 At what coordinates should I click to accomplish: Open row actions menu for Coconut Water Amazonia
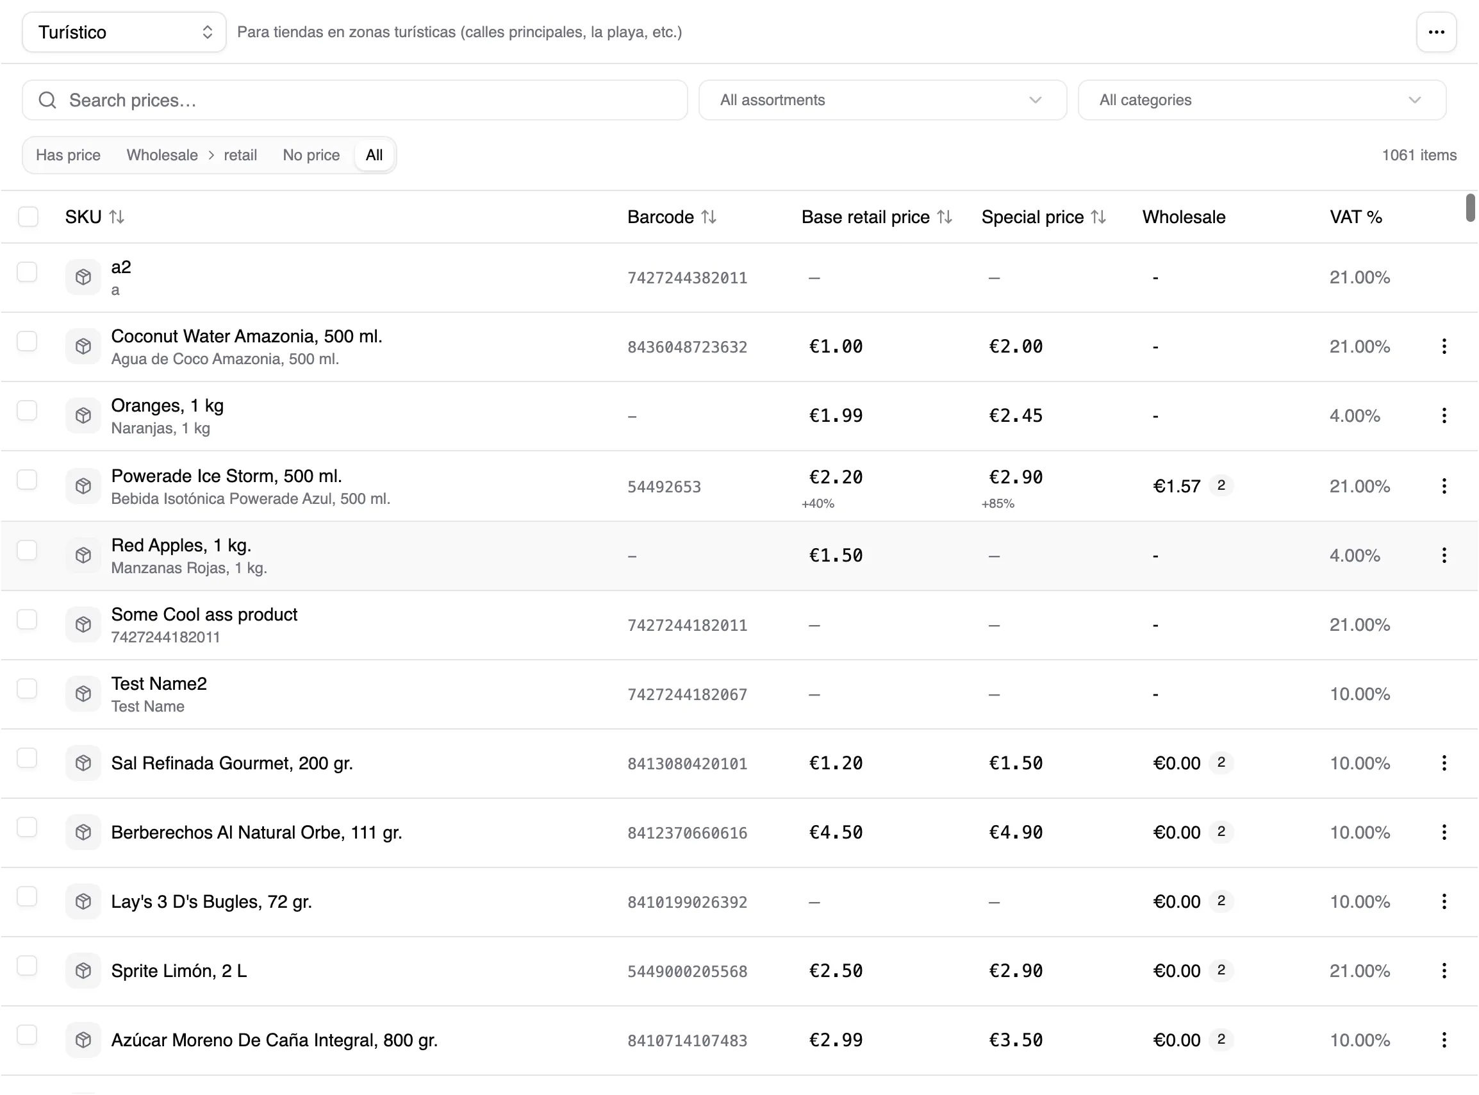coord(1444,346)
